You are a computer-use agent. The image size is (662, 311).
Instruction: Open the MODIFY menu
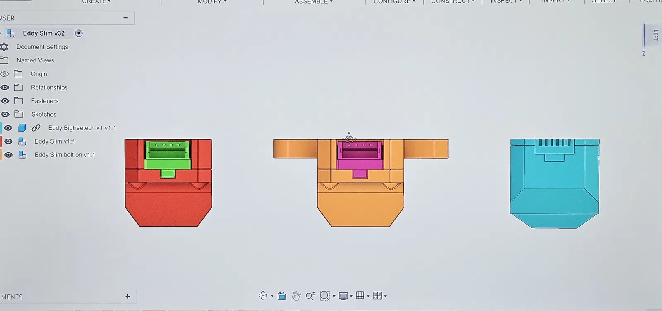212,2
